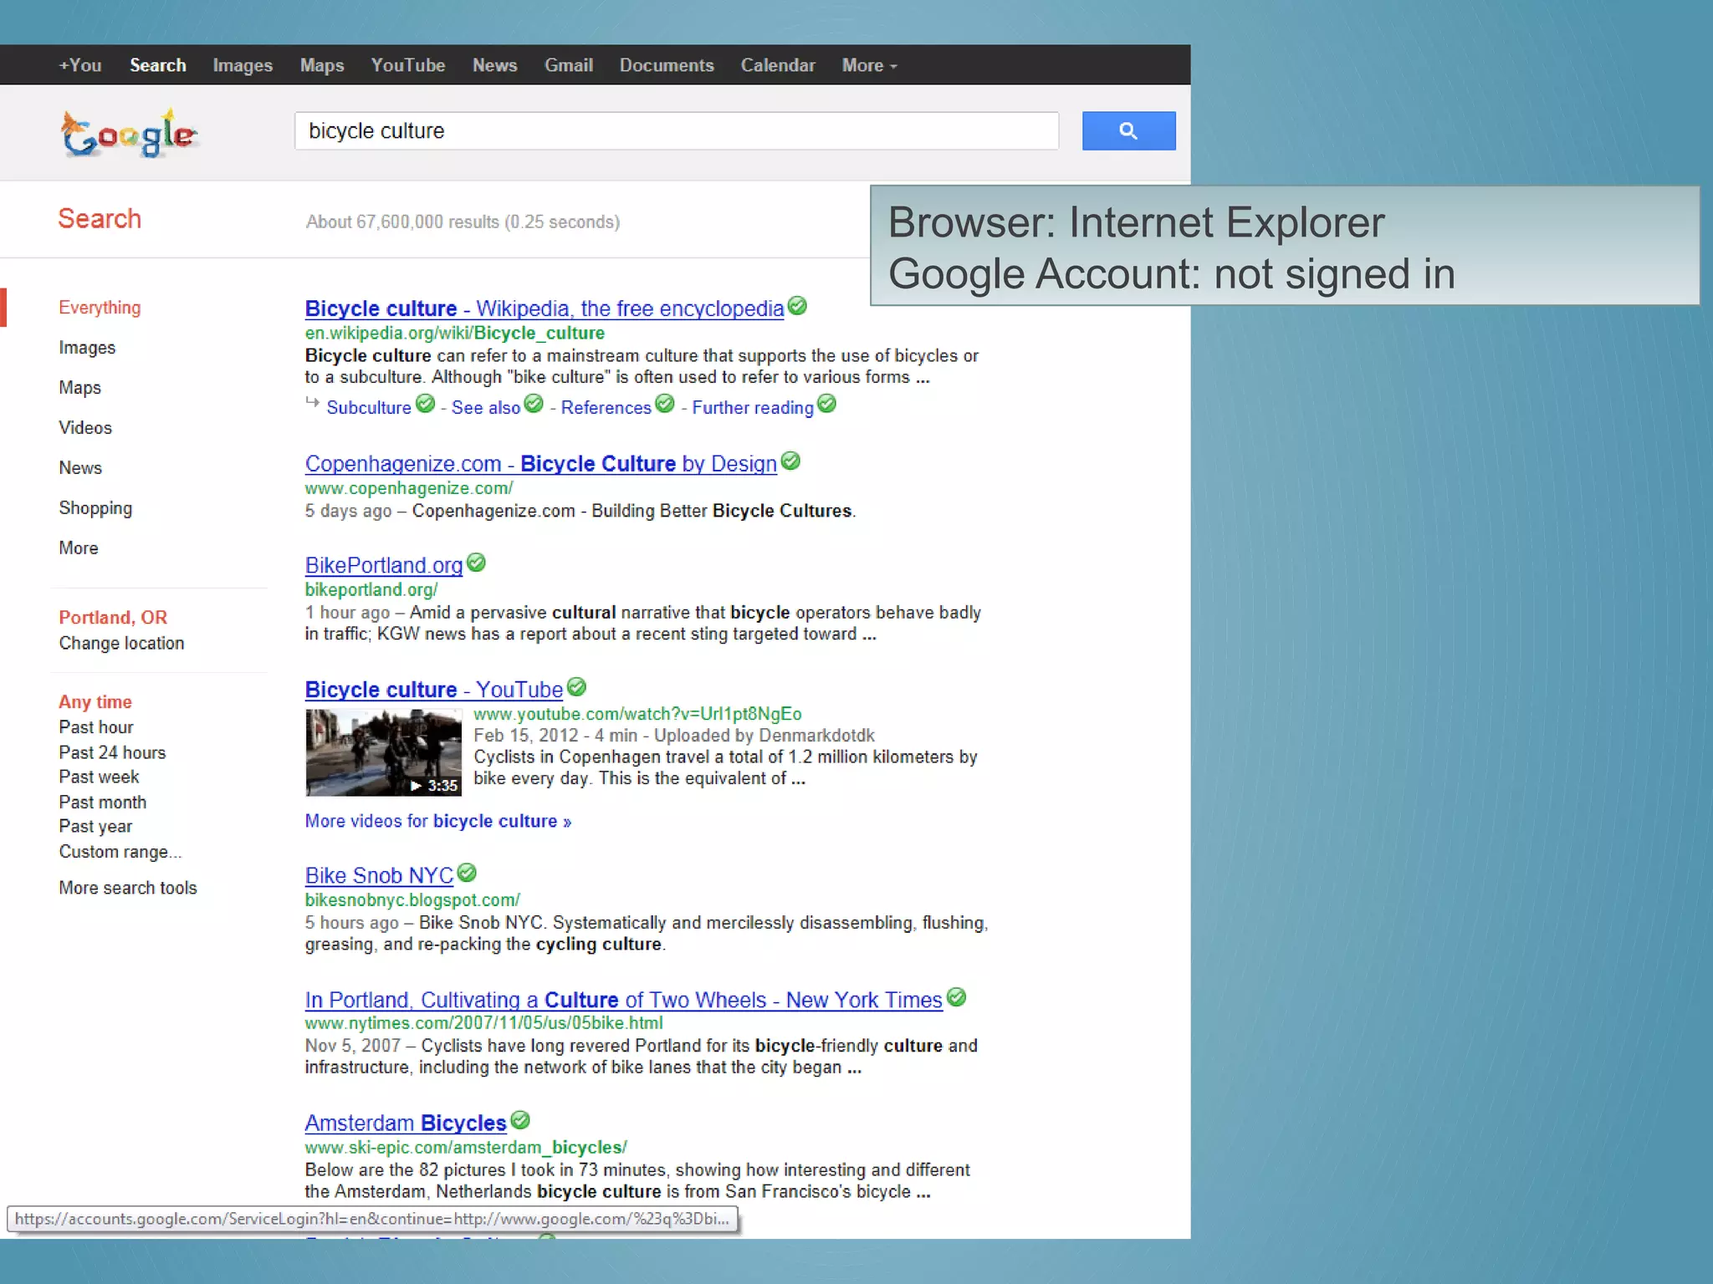Click green check icon beside BikePortland.org
Image resolution: width=1713 pixels, height=1284 pixels.
click(x=476, y=563)
